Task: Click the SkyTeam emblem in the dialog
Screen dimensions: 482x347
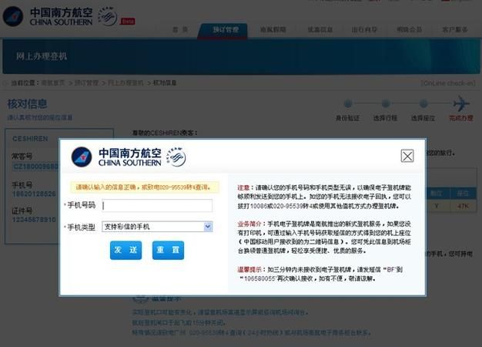Action: [x=176, y=157]
